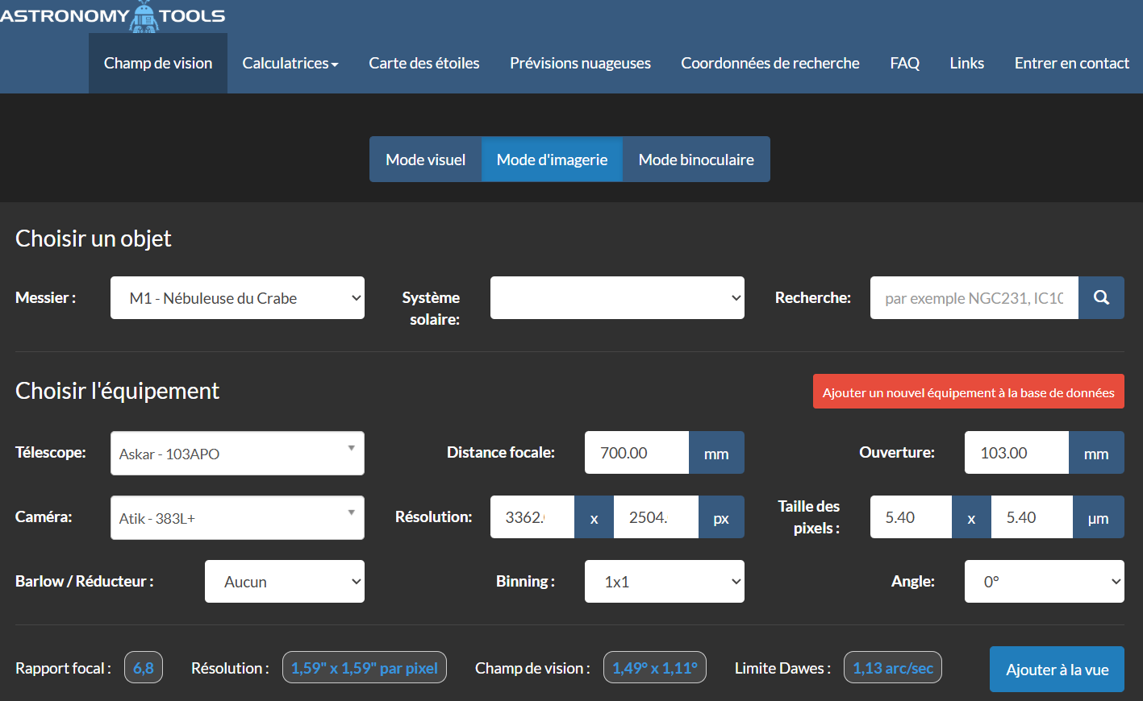Click the Rapport focal value 6,8

click(x=144, y=668)
